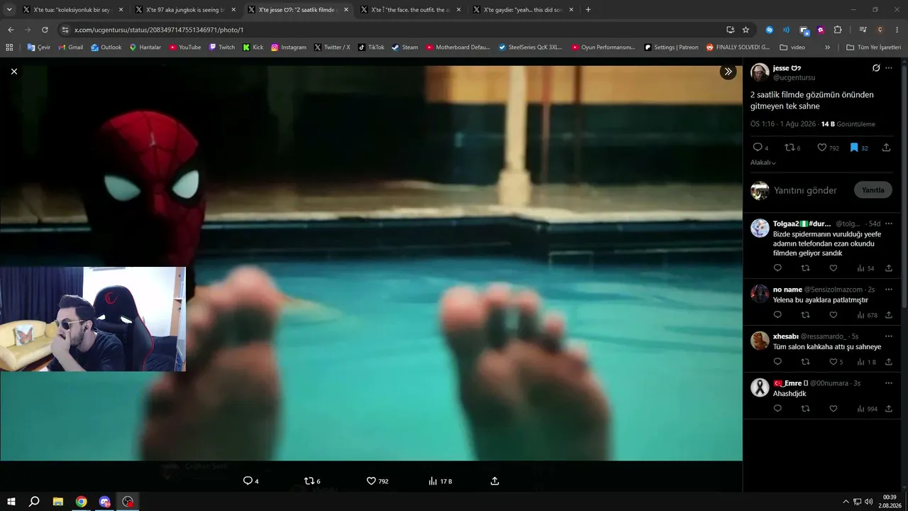908x511 pixels.
Task: View analytics icon under the photo
Action: [x=433, y=481]
